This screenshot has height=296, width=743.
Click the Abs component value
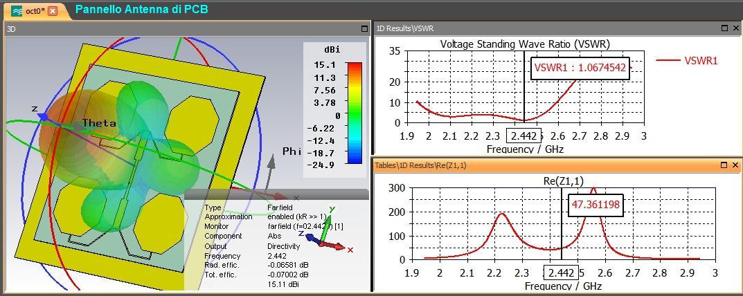274,236
